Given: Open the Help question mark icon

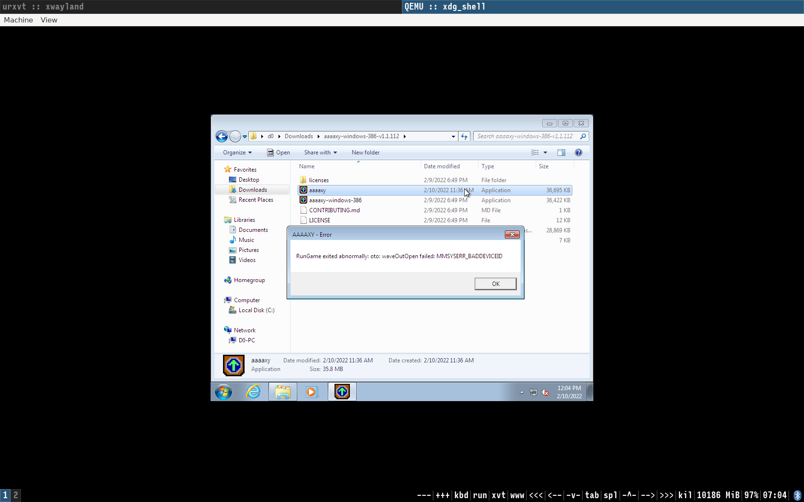Looking at the screenshot, I should pos(578,152).
